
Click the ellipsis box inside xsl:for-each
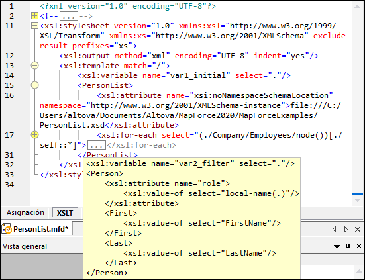[x=97, y=145]
